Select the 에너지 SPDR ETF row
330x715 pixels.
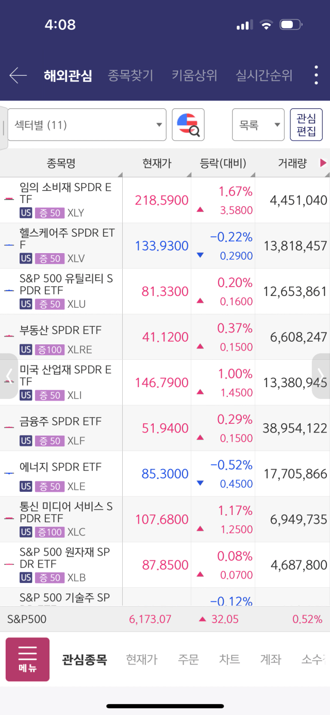pyautogui.click(x=165, y=474)
